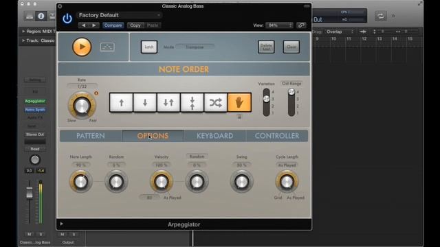The height and width of the screenshot is (247, 440).
Task: Switch to the CONTROLLER tab
Action: [x=277, y=136]
